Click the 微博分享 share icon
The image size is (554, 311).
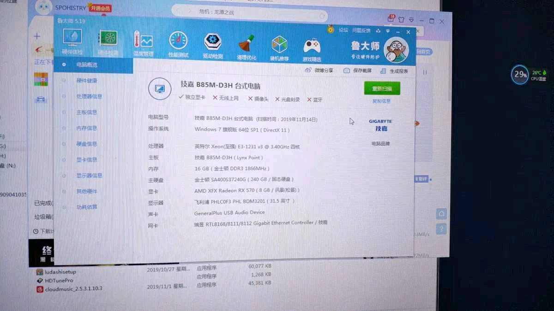coord(308,70)
